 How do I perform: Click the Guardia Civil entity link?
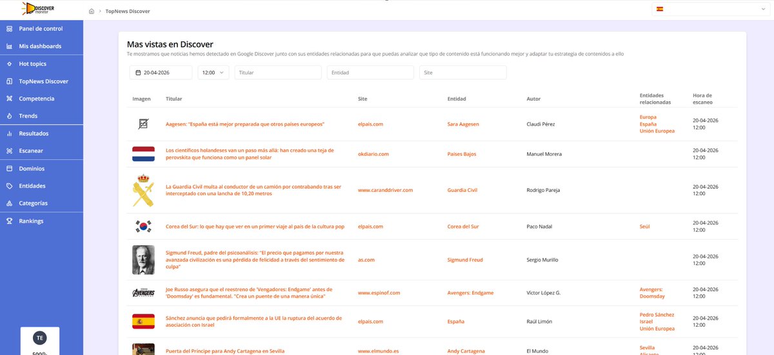462,190
